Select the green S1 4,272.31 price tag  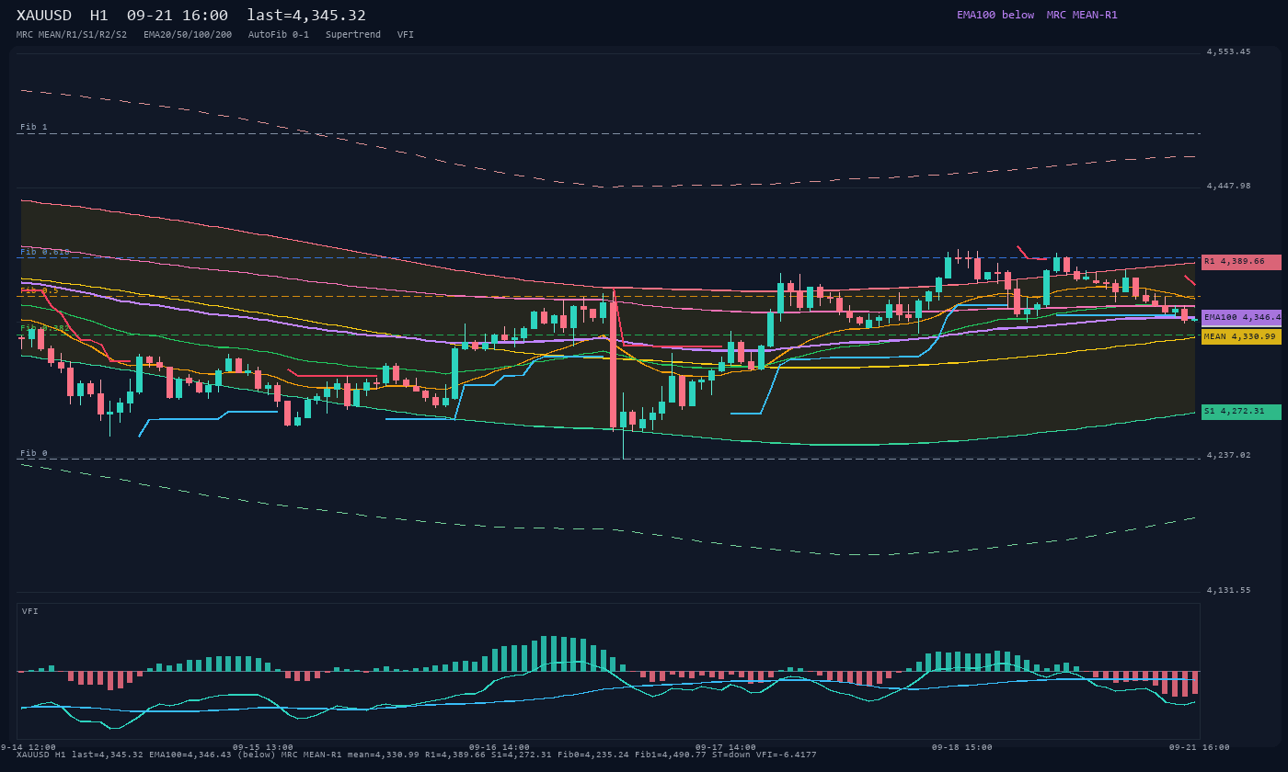tap(1241, 411)
